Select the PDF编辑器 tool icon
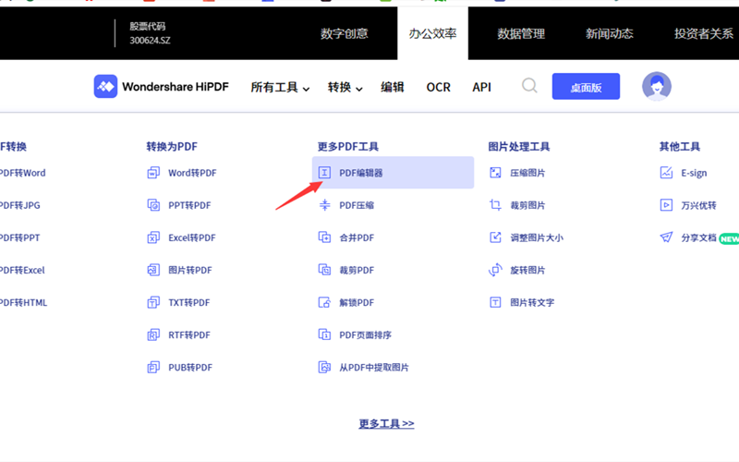 (x=324, y=173)
